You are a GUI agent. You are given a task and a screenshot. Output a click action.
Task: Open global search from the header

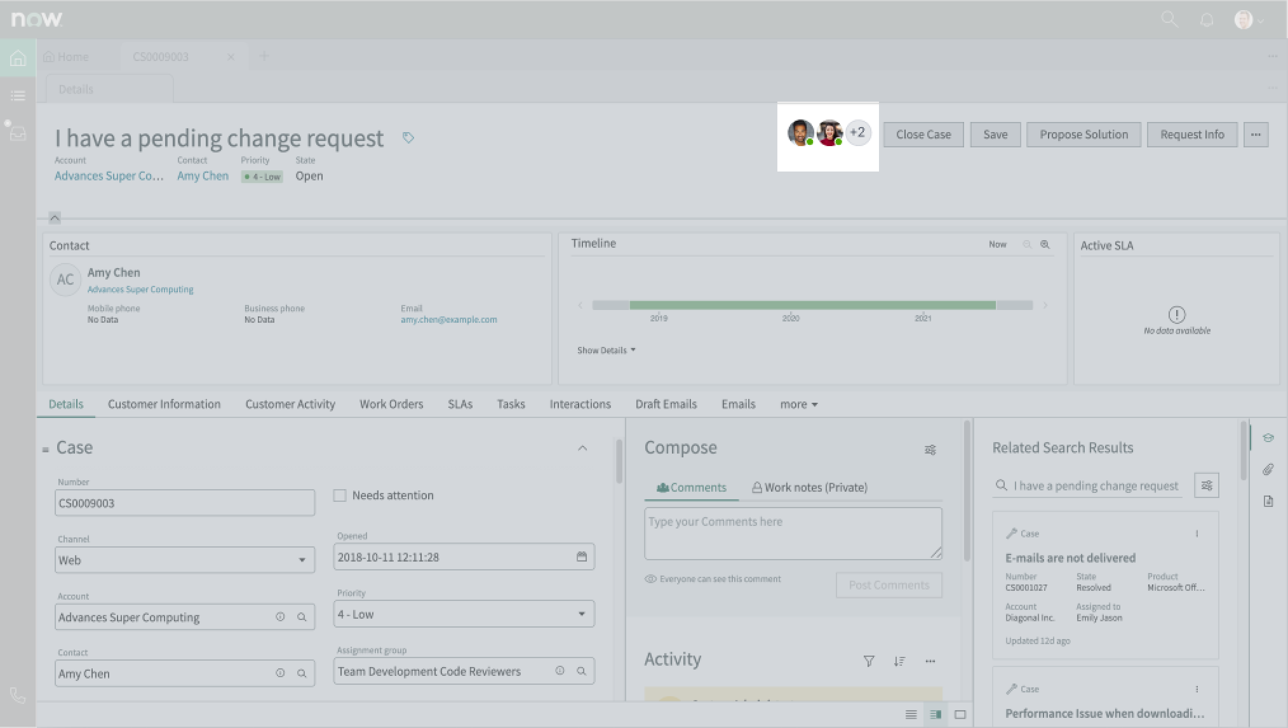(1169, 19)
